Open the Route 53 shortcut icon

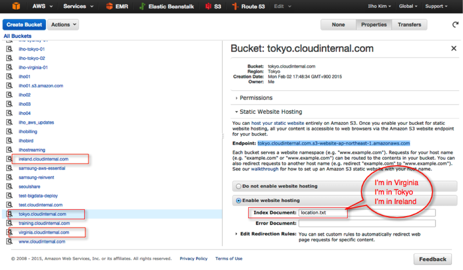click(235, 6)
